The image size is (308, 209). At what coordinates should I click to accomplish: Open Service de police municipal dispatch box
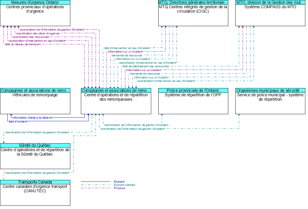(x=270, y=103)
